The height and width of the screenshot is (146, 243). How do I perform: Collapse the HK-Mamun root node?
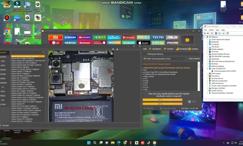pyautogui.click(x=205, y=37)
